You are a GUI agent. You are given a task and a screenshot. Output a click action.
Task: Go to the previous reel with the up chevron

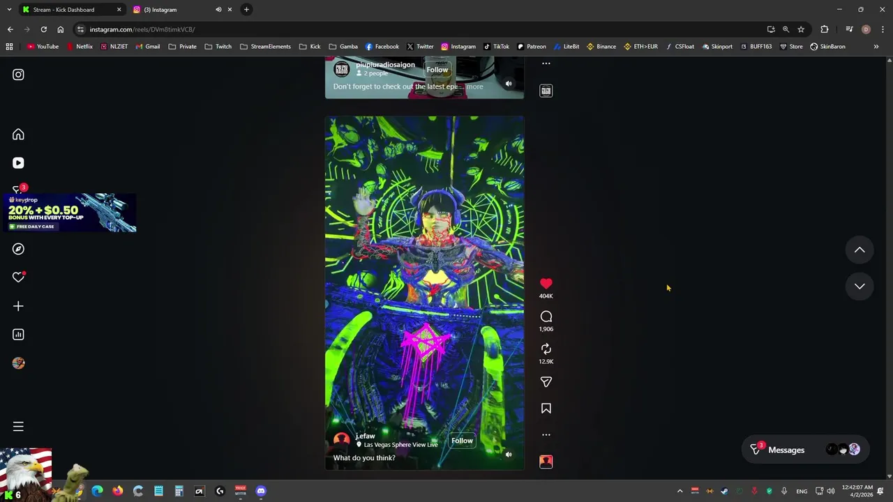coord(860,250)
